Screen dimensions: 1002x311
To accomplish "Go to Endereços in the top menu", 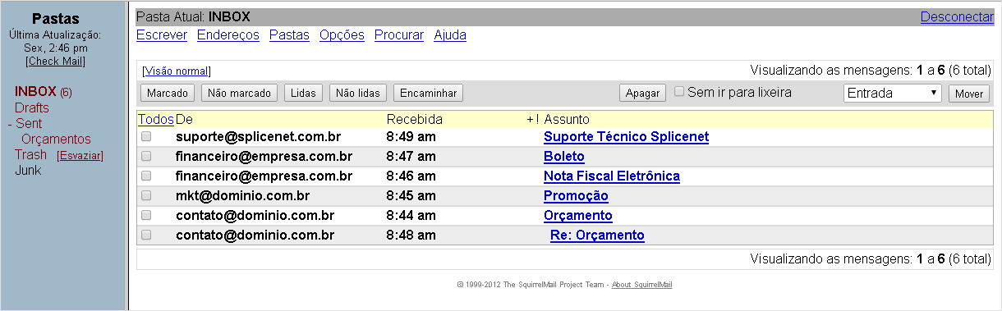I will coord(228,35).
